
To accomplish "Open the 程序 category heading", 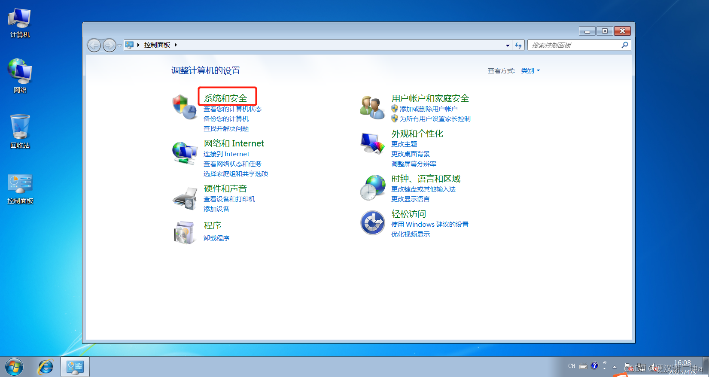I will 213,225.
